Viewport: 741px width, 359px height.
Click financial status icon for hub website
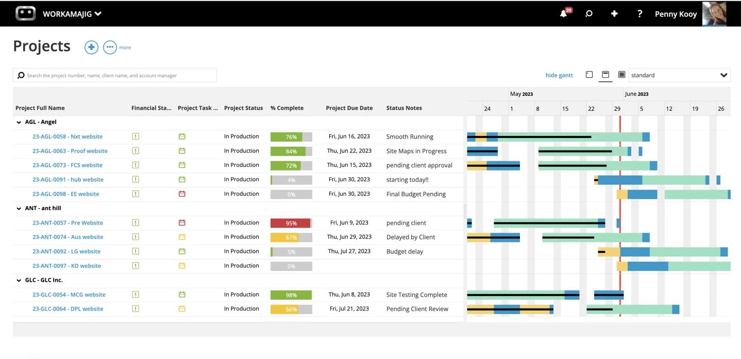136,180
